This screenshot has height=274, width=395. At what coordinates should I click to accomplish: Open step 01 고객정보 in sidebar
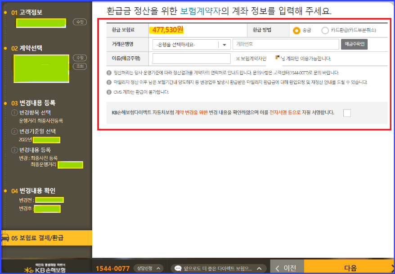click(x=27, y=12)
